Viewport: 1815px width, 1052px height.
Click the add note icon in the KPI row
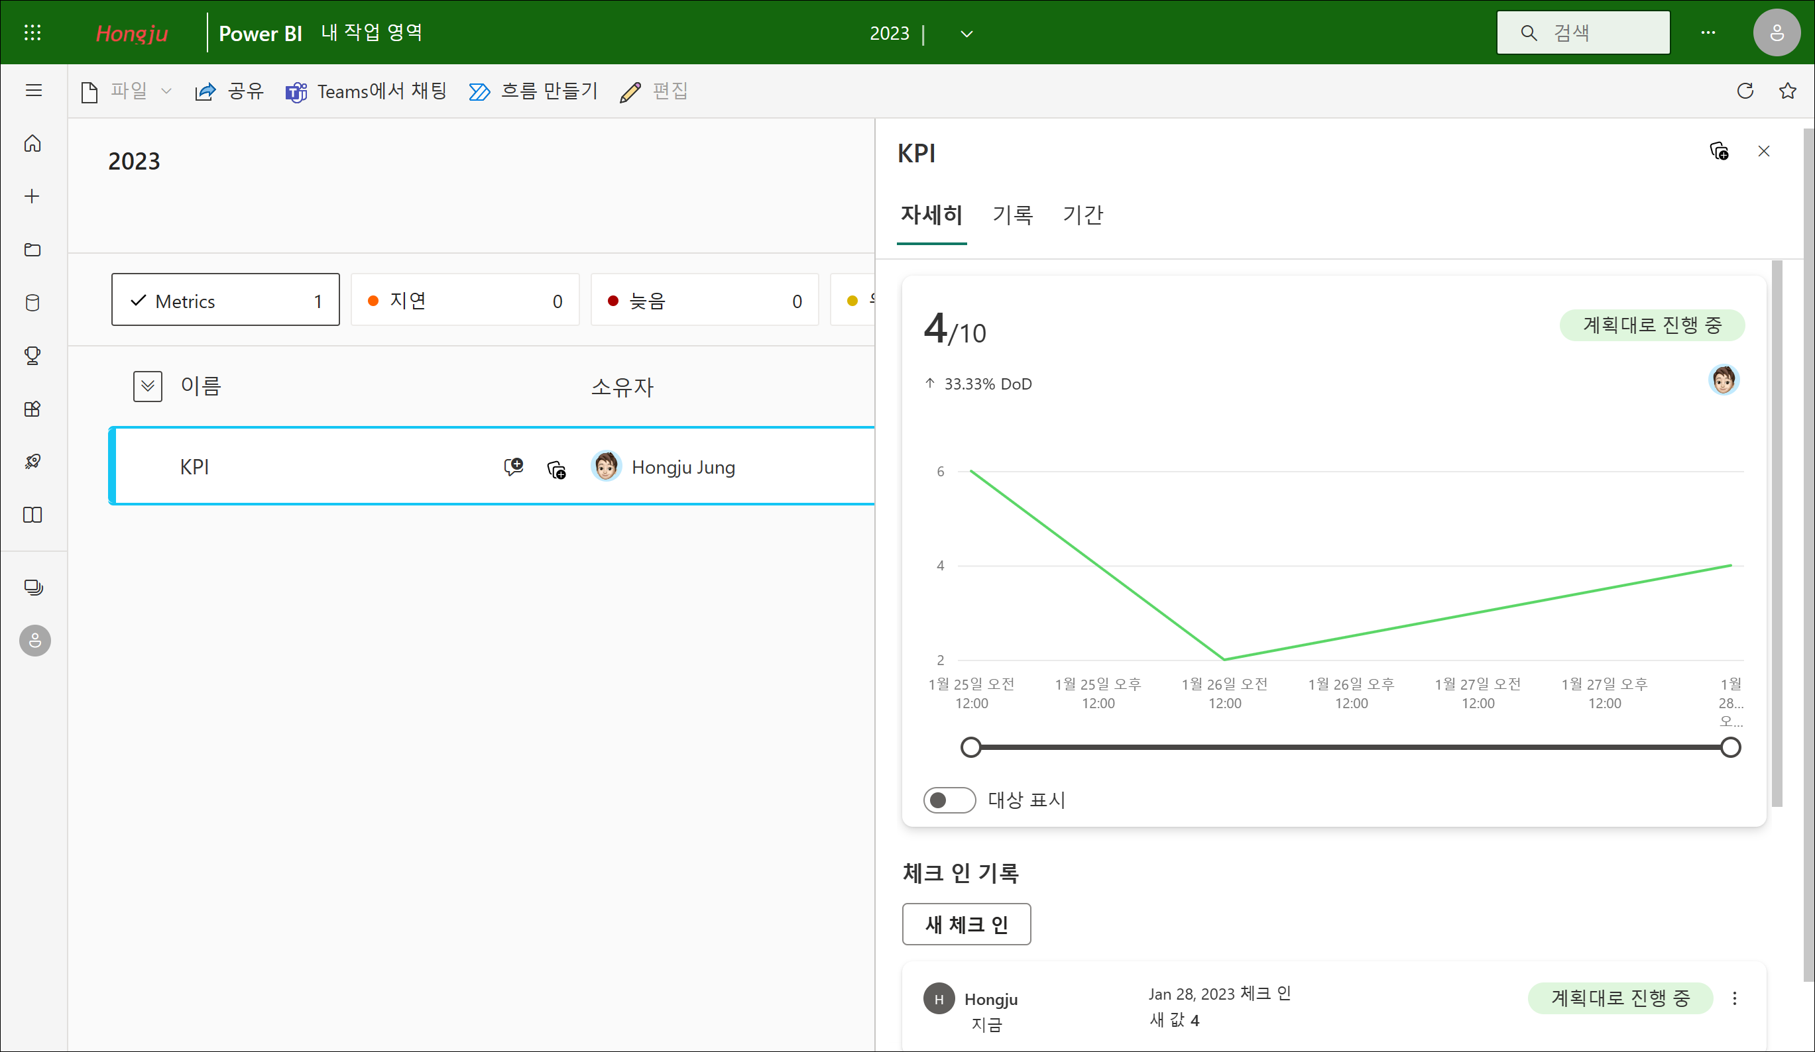(x=514, y=467)
